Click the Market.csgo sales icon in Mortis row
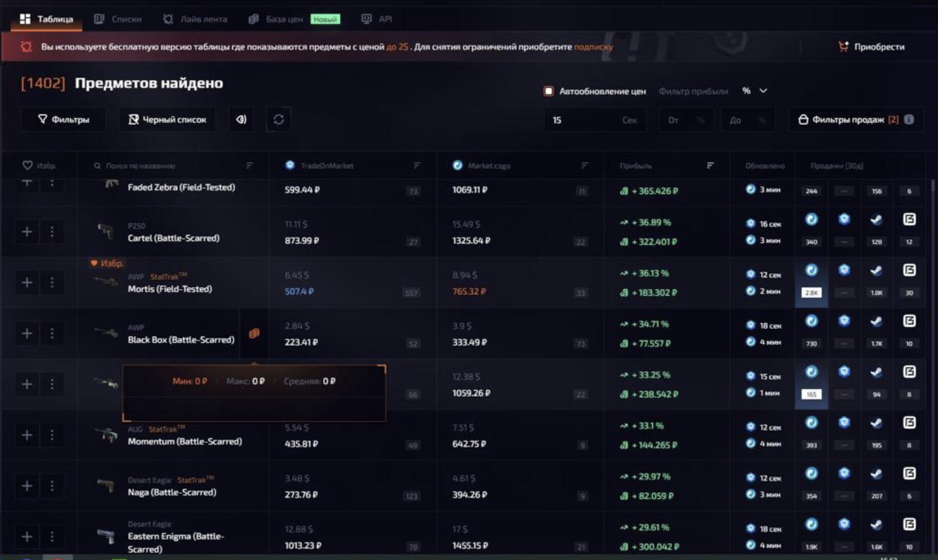 point(812,270)
